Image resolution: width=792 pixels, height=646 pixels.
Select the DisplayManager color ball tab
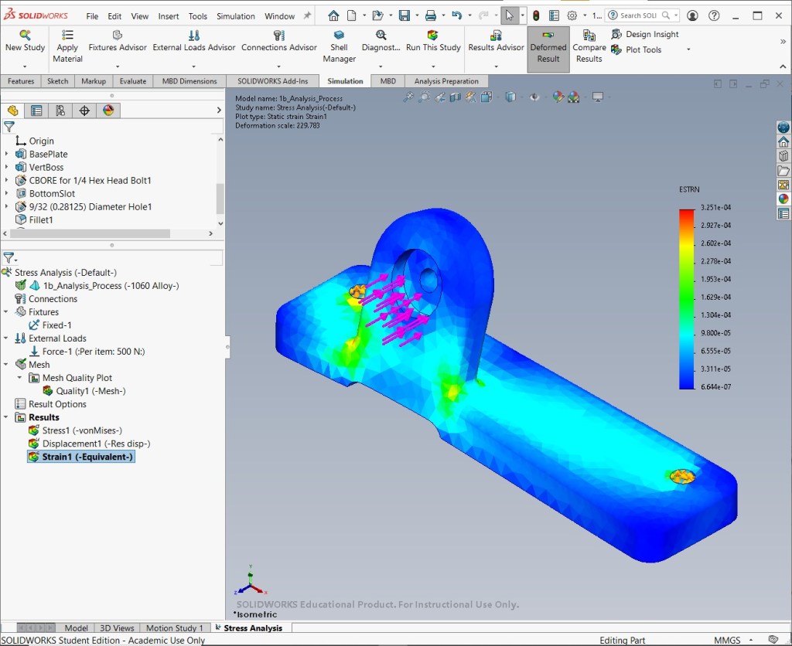pos(108,110)
